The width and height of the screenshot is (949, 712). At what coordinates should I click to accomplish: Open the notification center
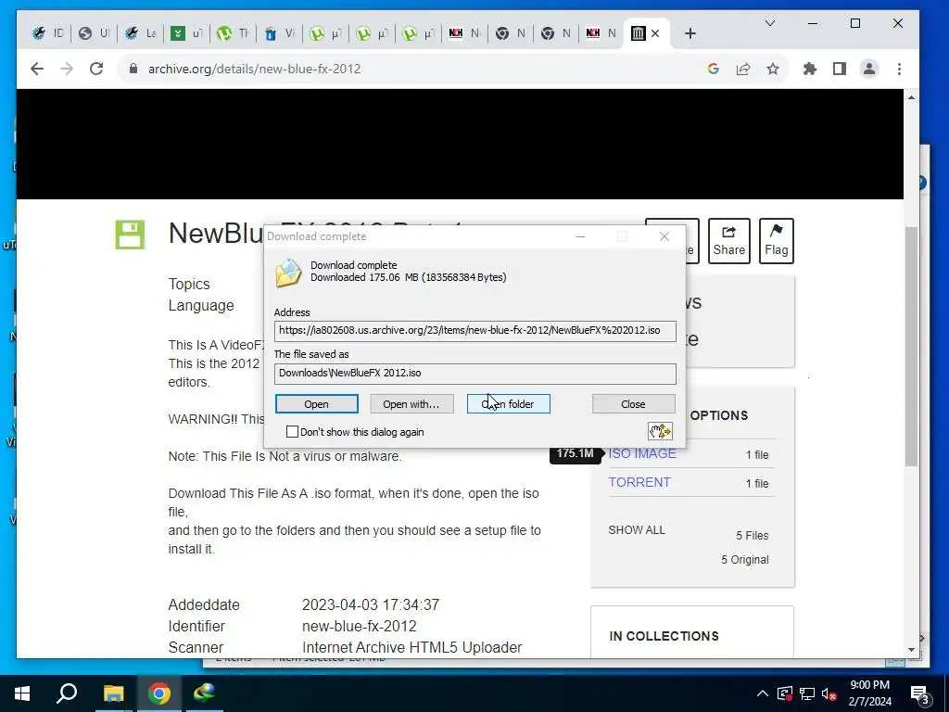(x=920, y=693)
